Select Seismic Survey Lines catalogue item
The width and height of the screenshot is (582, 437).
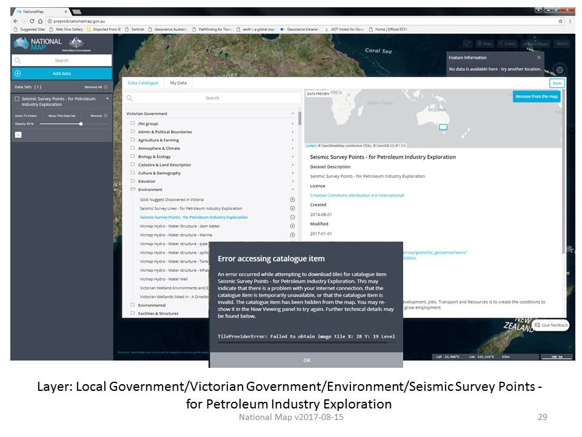click(191, 208)
